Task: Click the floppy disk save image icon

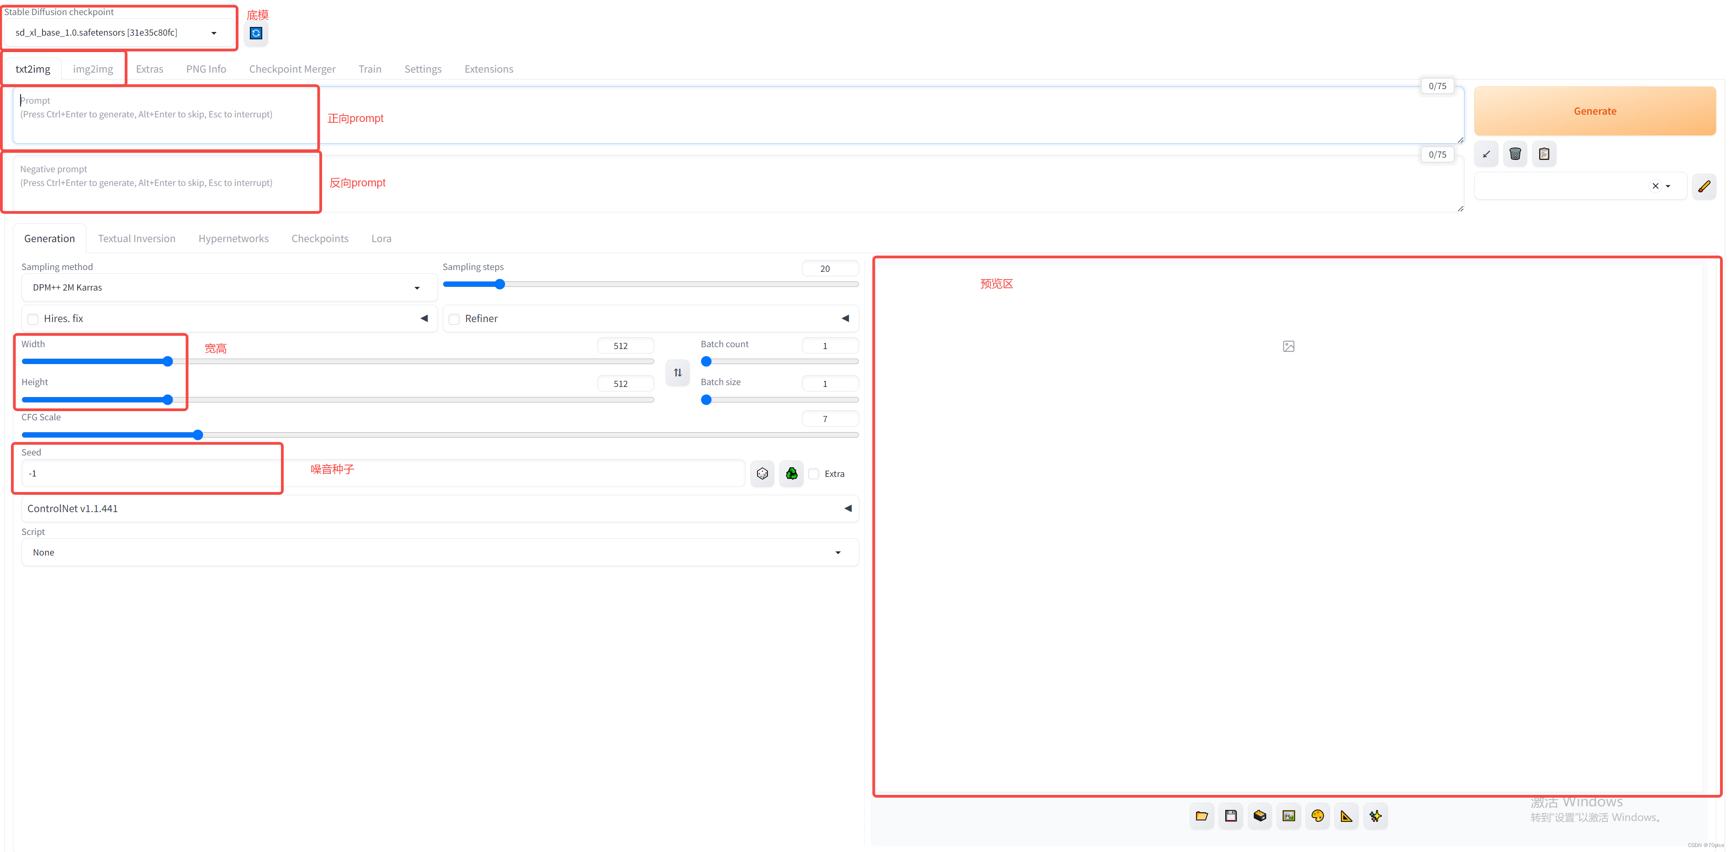Action: (1230, 816)
